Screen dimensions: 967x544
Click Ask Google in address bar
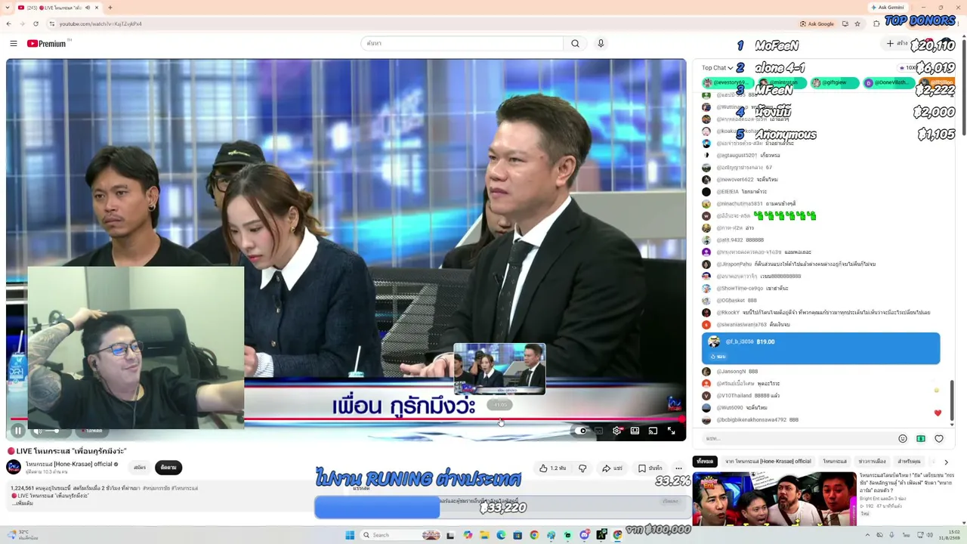click(817, 23)
